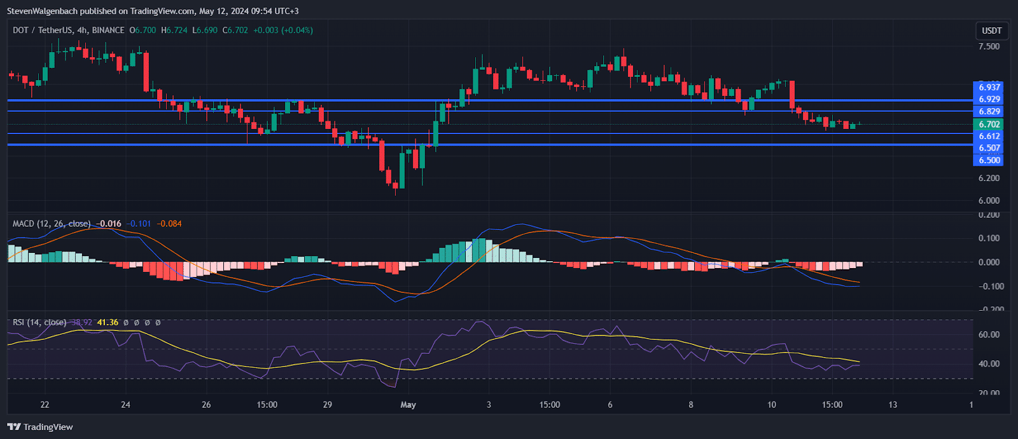
Task: Select the 6.937 price label on axis
Action: 989,87
